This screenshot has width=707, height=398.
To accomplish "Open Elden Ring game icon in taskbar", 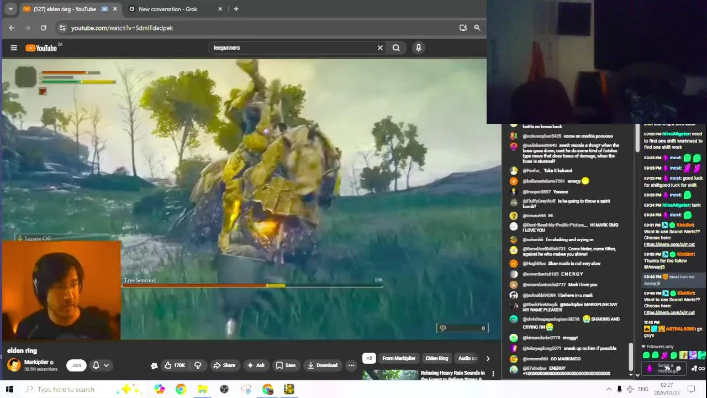I will 289,389.
